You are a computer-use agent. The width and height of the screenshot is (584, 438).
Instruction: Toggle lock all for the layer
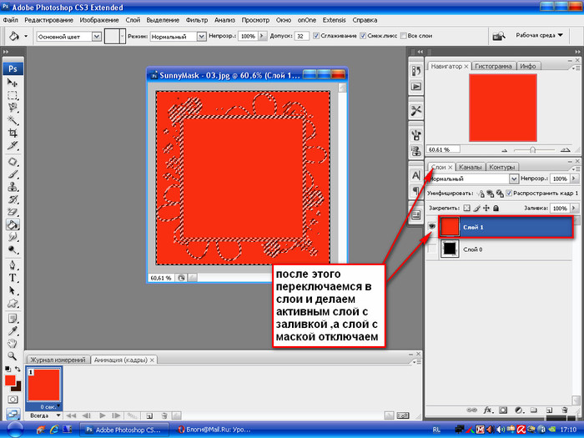[496, 209]
